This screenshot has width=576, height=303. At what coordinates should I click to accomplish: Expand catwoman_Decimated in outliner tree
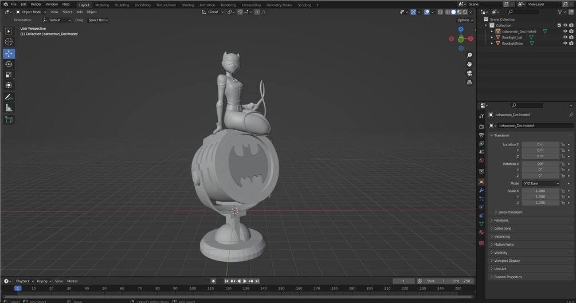click(492, 32)
